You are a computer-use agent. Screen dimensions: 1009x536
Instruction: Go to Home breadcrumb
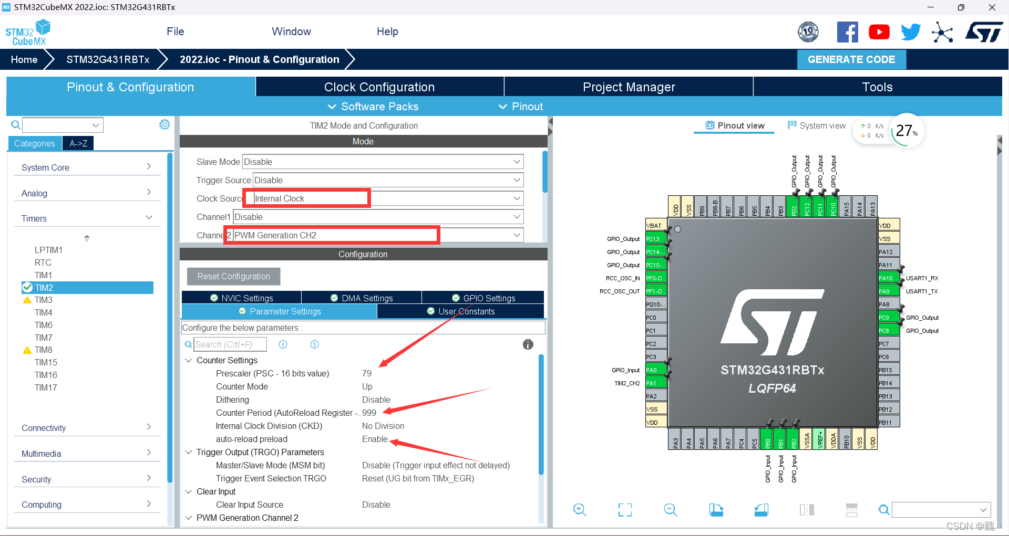[24, 59]
